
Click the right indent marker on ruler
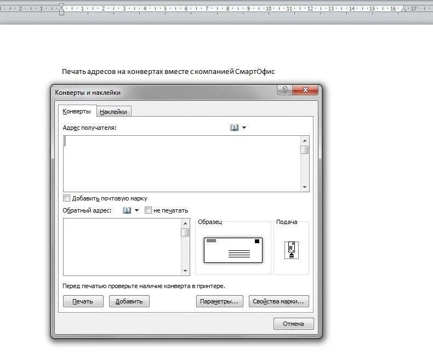click(x=404, y=9)
